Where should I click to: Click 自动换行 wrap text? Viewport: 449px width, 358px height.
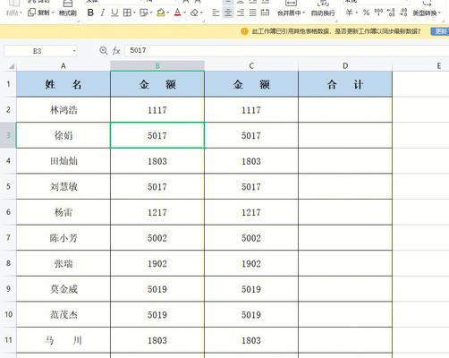(323, 13)
